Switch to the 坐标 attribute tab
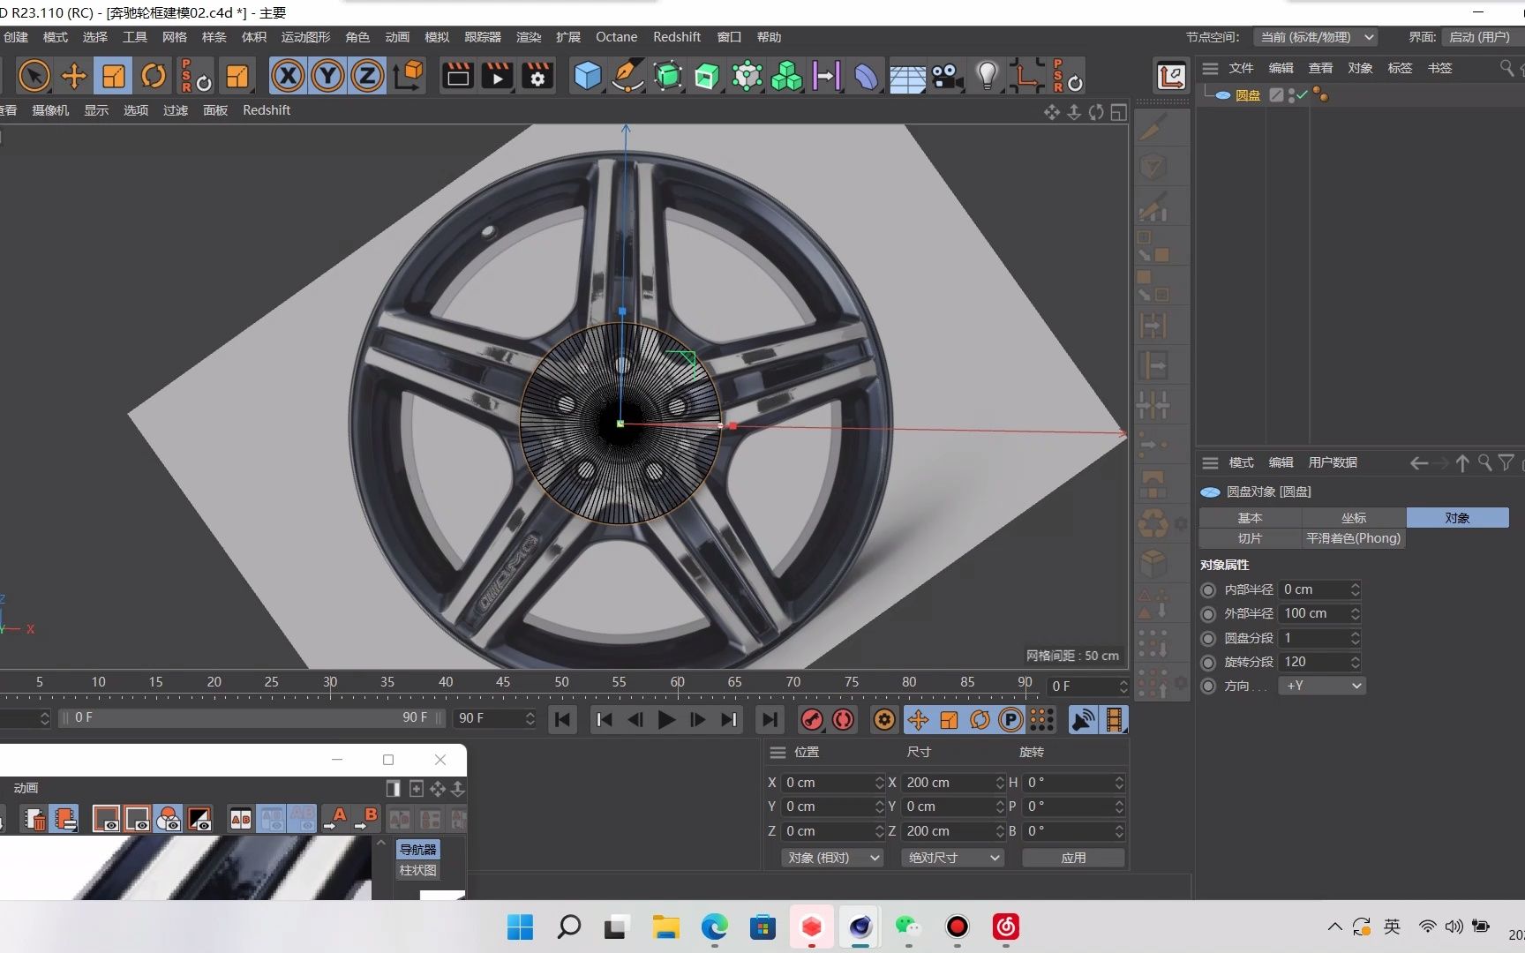 coord(1353,517)
